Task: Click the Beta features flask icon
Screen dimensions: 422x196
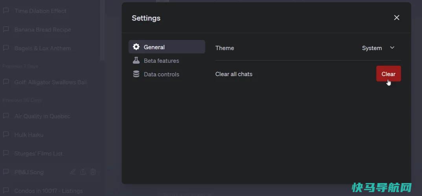Action: point(136,60)
